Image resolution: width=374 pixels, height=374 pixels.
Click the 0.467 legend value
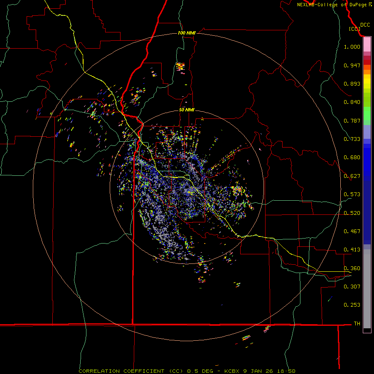tap(352, 231)
